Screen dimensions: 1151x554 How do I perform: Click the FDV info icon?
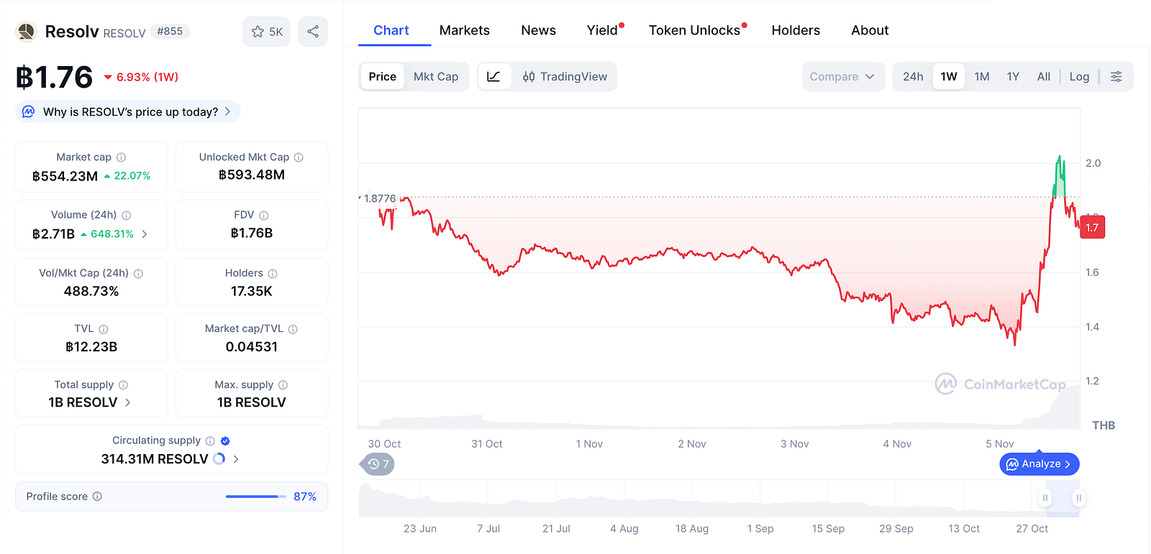[264, 216]
